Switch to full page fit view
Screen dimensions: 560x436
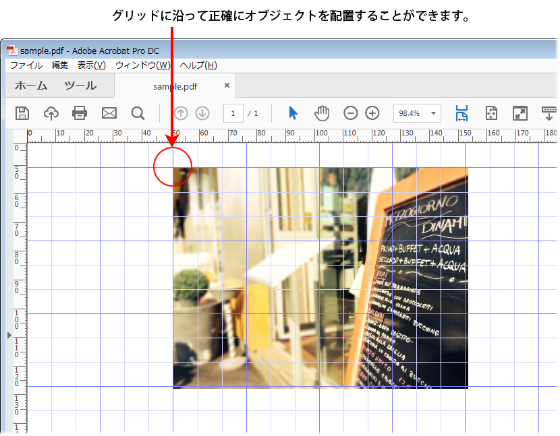(491, 113)
